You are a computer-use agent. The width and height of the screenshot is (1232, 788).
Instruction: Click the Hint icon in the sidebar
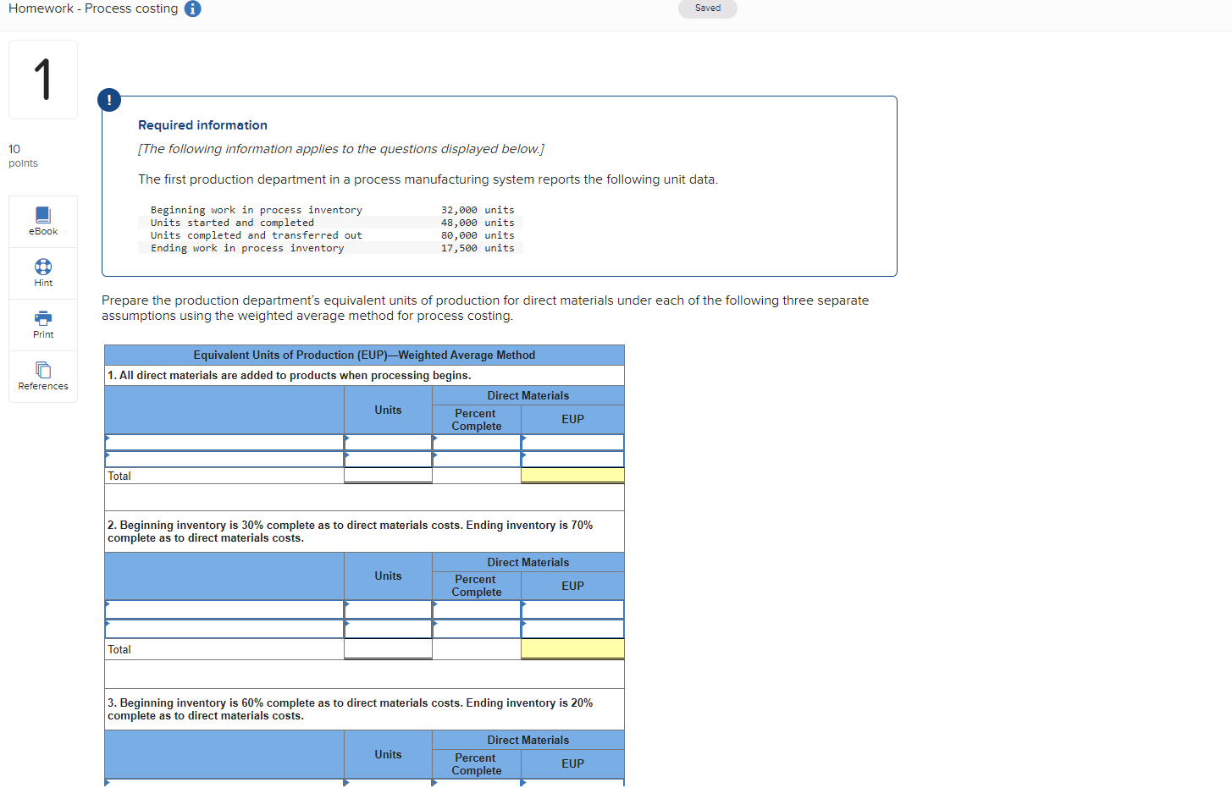click(x=42, y=273)
